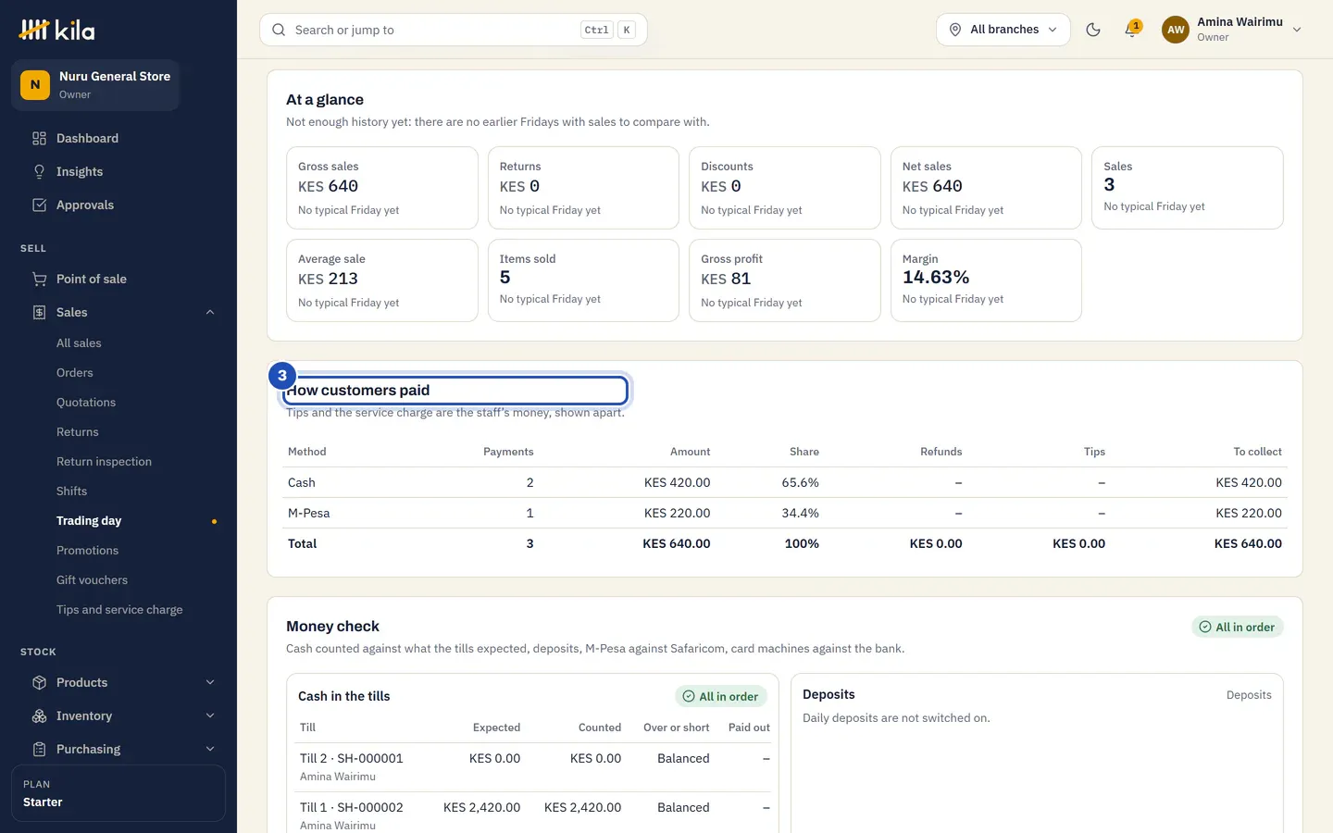Click the Kila logo

[x=56, y=30]
